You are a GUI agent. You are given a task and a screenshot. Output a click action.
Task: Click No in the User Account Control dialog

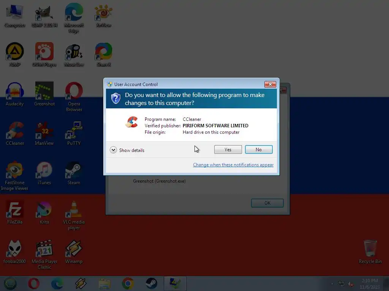(258, 149)
